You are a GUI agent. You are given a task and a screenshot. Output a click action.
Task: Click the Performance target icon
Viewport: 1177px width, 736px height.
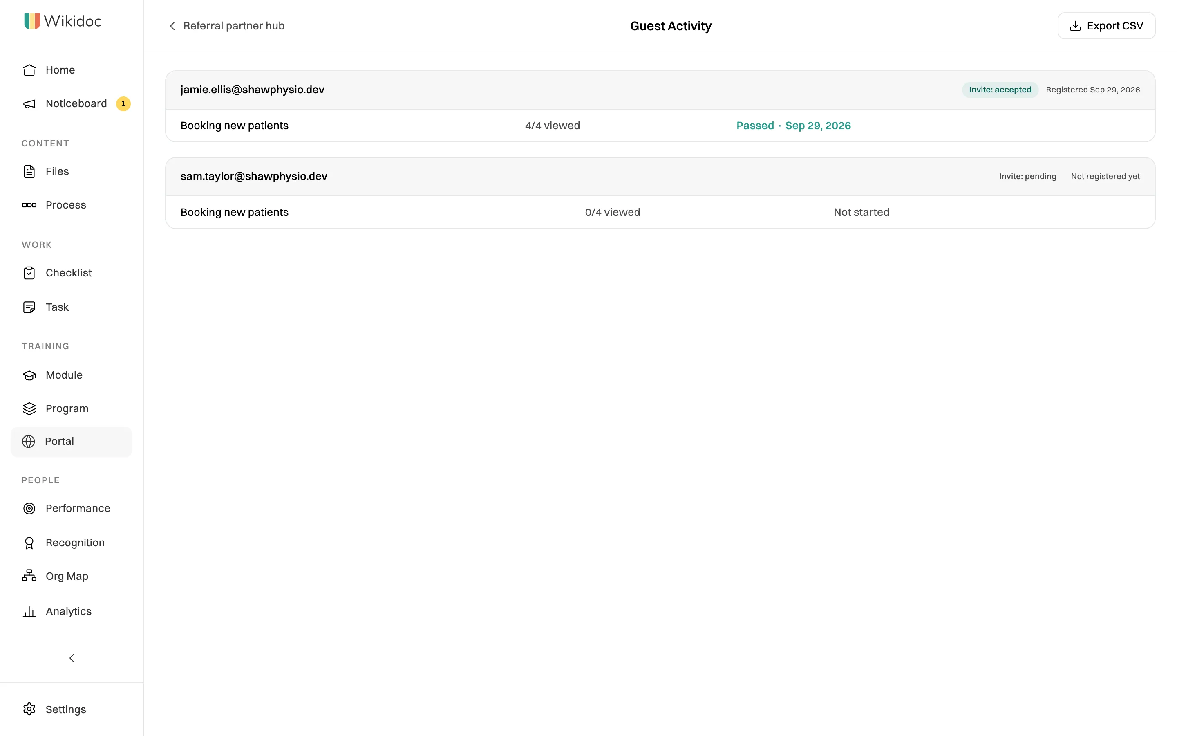pos(29,509)
